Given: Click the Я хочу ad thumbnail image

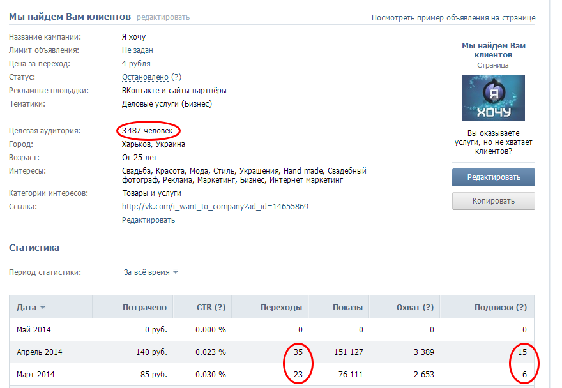Looking at the screenshot, I should click(x=493, y=98).
